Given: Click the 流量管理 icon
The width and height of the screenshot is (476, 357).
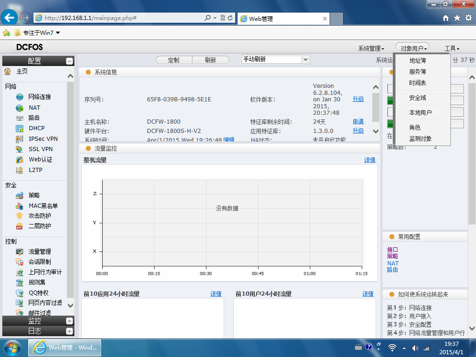Looking at the screenshot, I should [x=20, y=252].
